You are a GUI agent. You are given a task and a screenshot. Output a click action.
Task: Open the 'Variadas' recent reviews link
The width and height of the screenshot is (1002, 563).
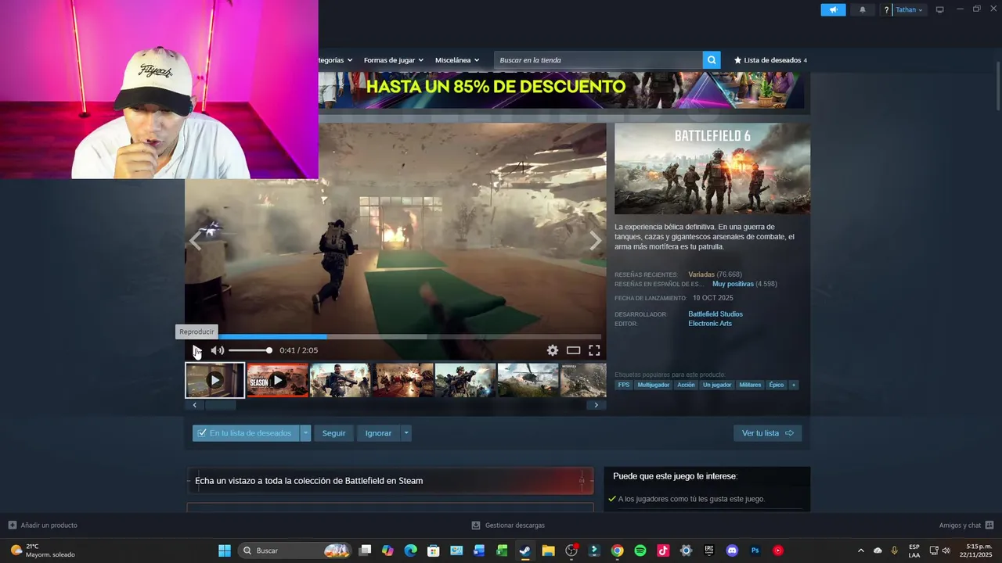[x=701, y=274]
